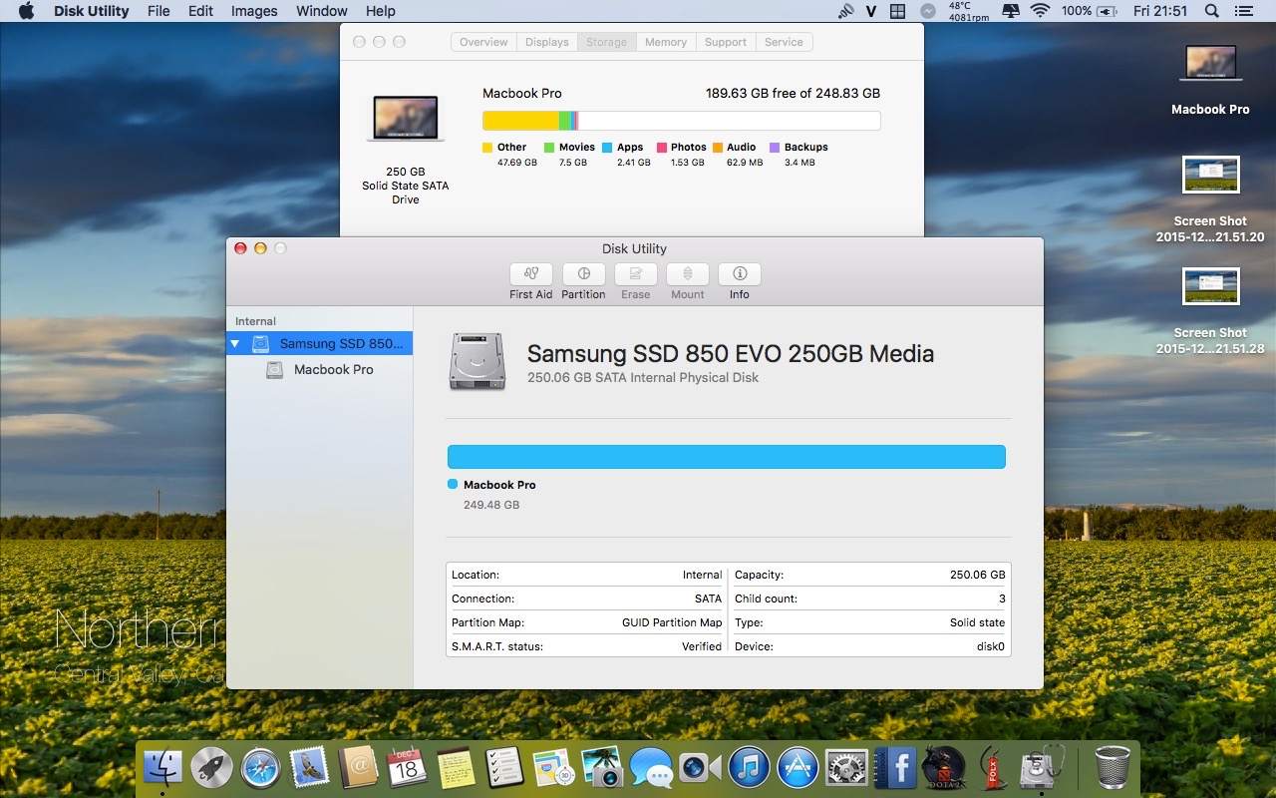This screenshot has width=1276, height=798.
Task: Open the Displays tab
Action: click(x=546, y=42)
